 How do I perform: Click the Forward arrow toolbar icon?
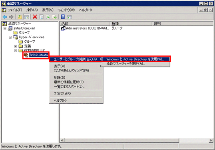11,17
